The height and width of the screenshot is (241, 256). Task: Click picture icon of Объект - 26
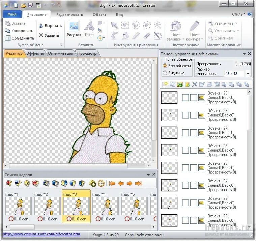coord(202,150)
